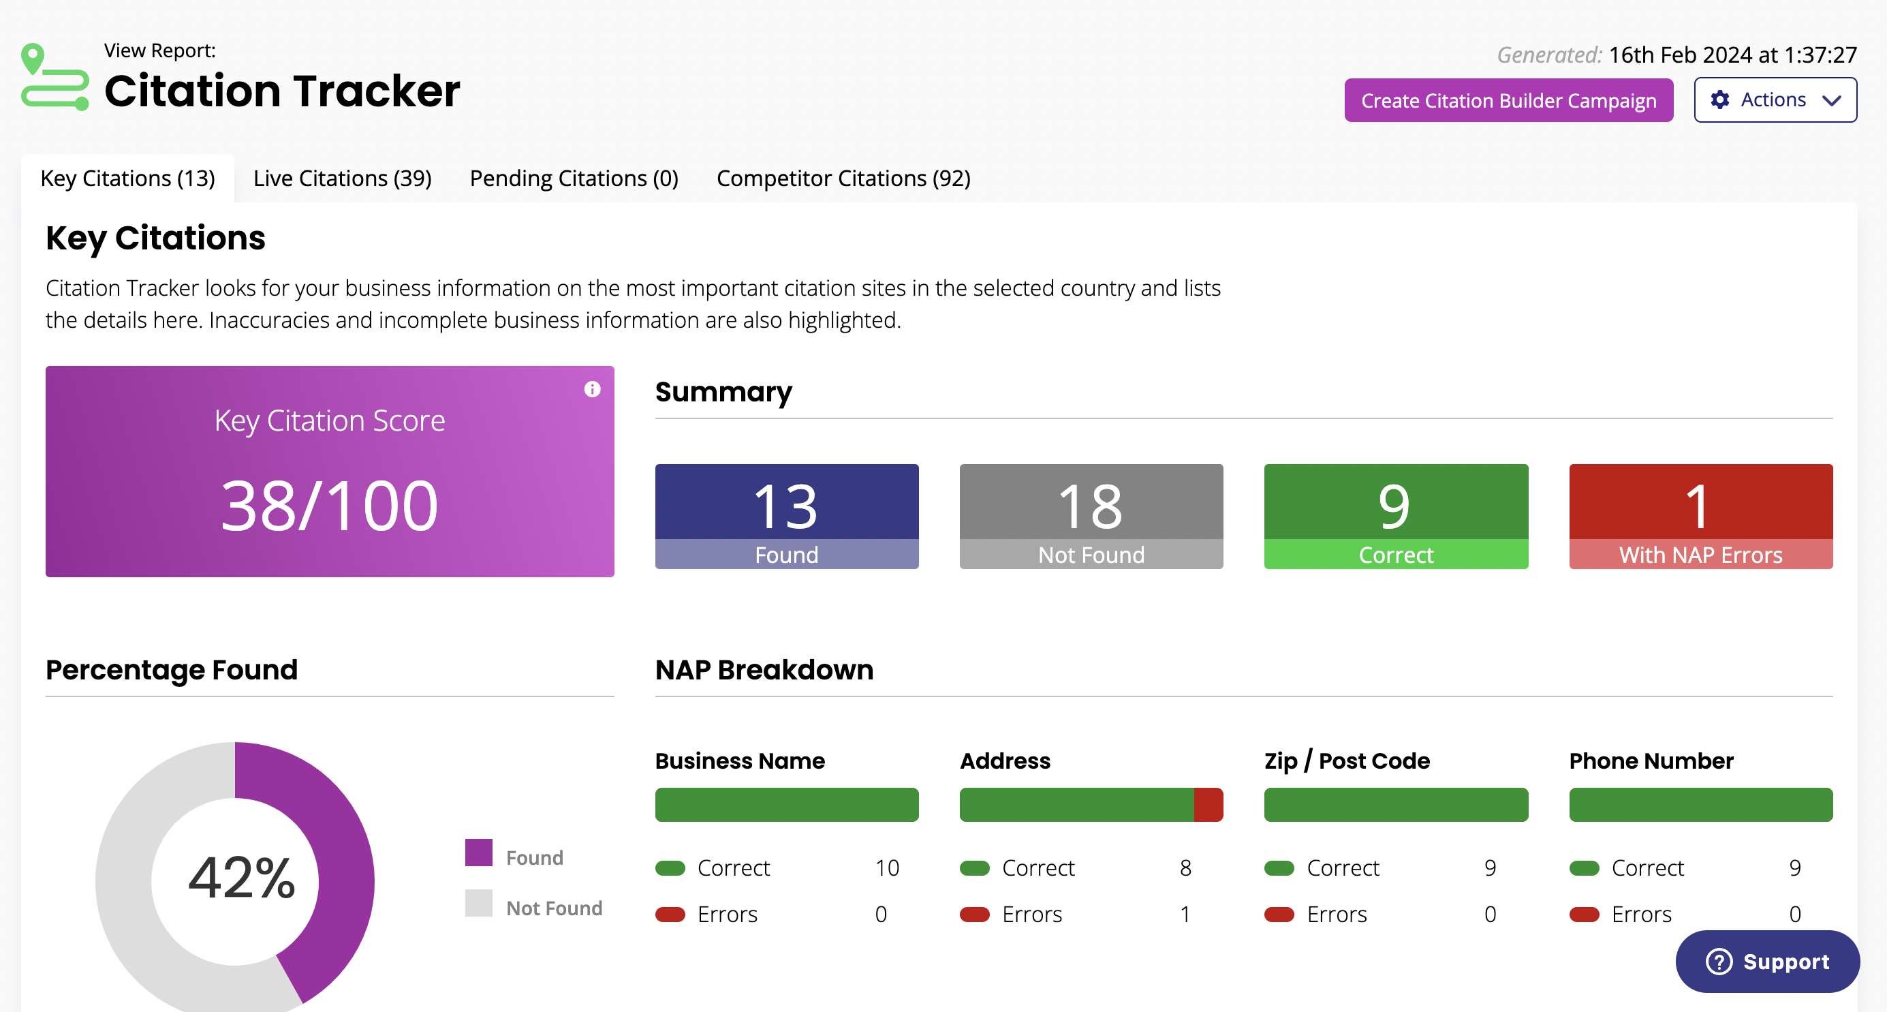Image resolution: width=1887 pixels, height=1012 pixels.
Task: Click the 18 Not Found summary tile
Action: coord(1091,516)
